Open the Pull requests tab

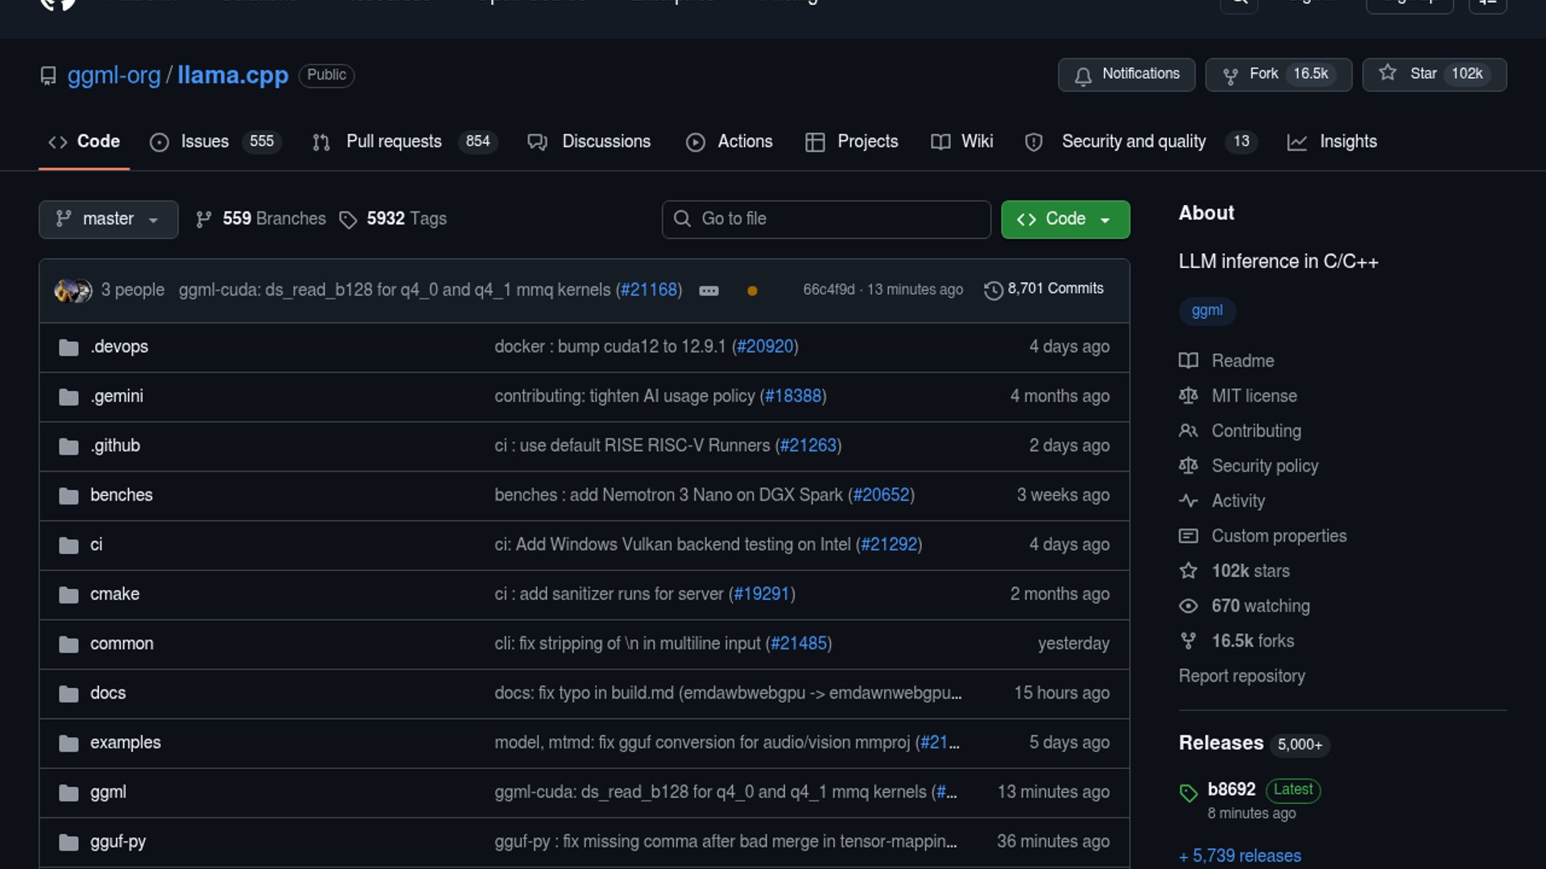[x=393, y=142]
